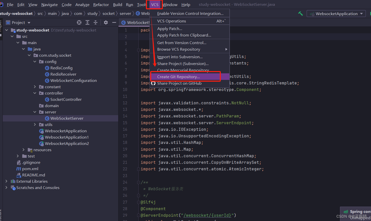Click the GitHub icon of Share Project
Viewport: 371px width, 221px height.
tap(153, 83)
